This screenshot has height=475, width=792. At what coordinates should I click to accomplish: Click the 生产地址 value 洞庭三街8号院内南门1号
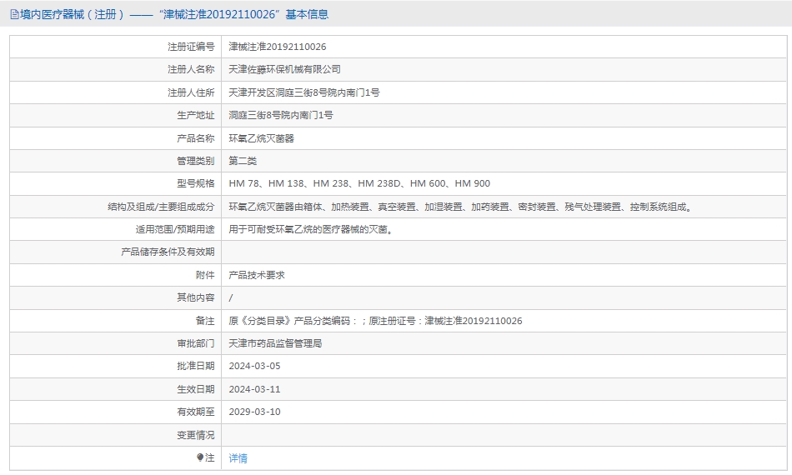pyautogui.click(x=280, y=115)
